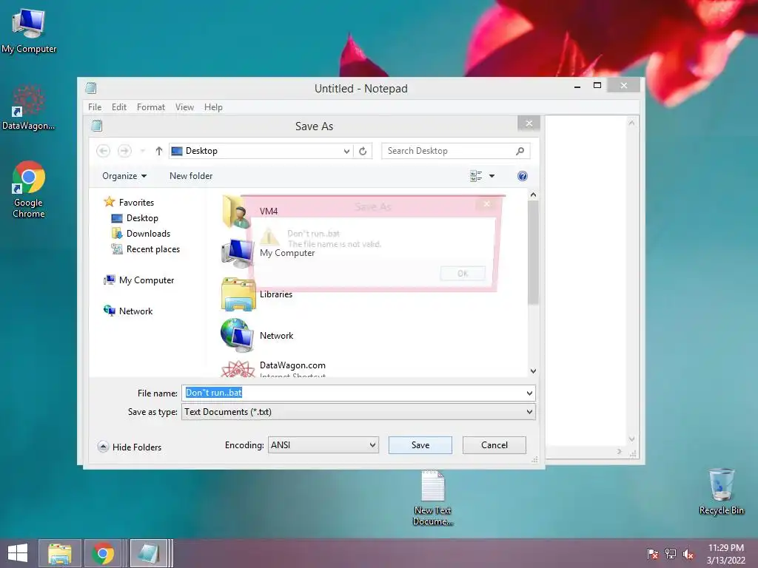Switch to Notepad taskbar button
This screenshot has width=758, height=568.
[x=149, y=553]
